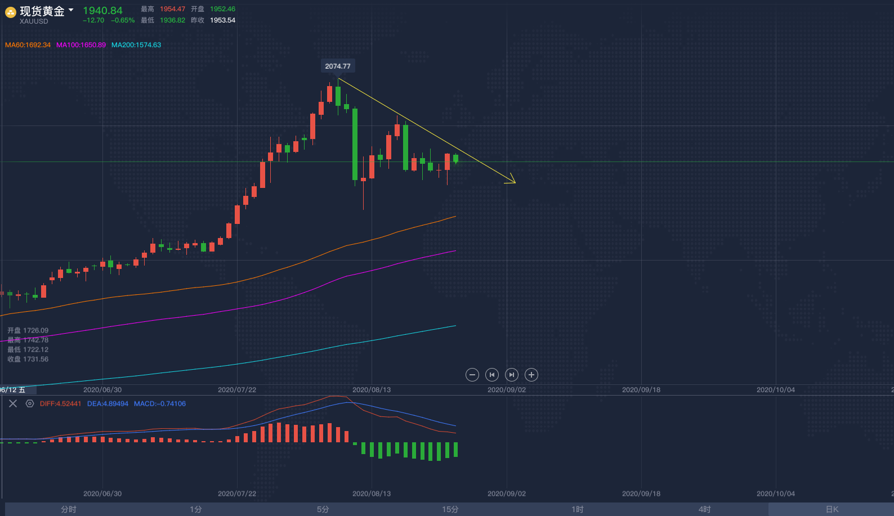Image resolution: width=894 pixels, height=516 pixels.
Task: Click the MA100:1650.89 indicator label
Action: (81, 45)
